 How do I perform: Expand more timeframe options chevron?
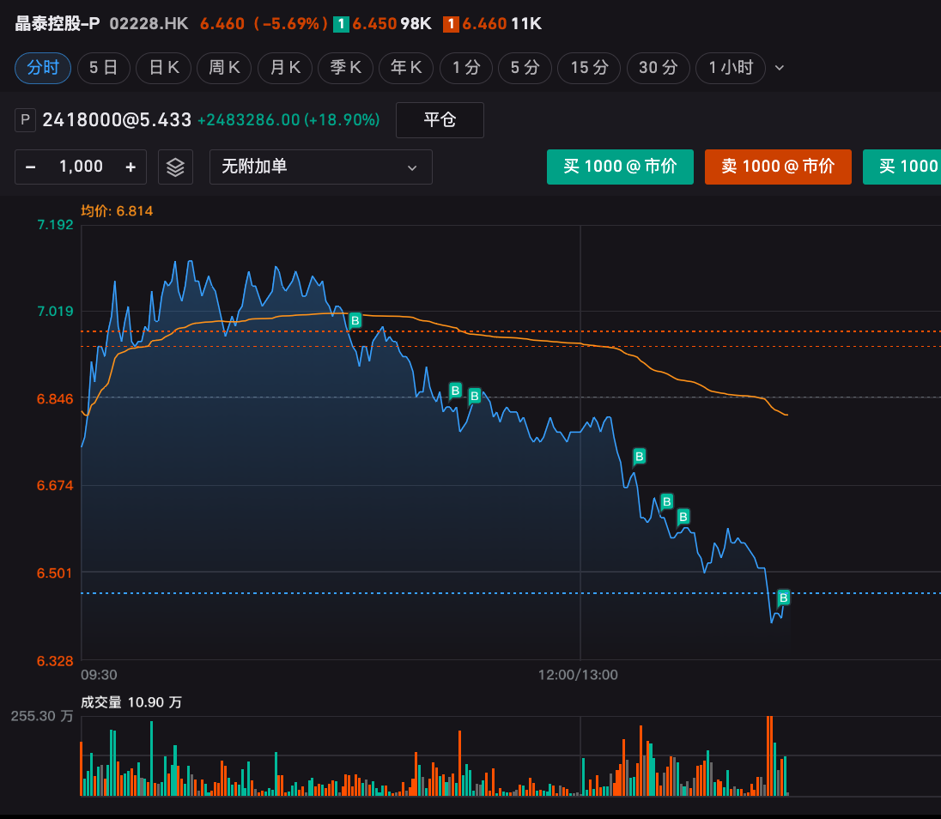[x=780, y=68]
